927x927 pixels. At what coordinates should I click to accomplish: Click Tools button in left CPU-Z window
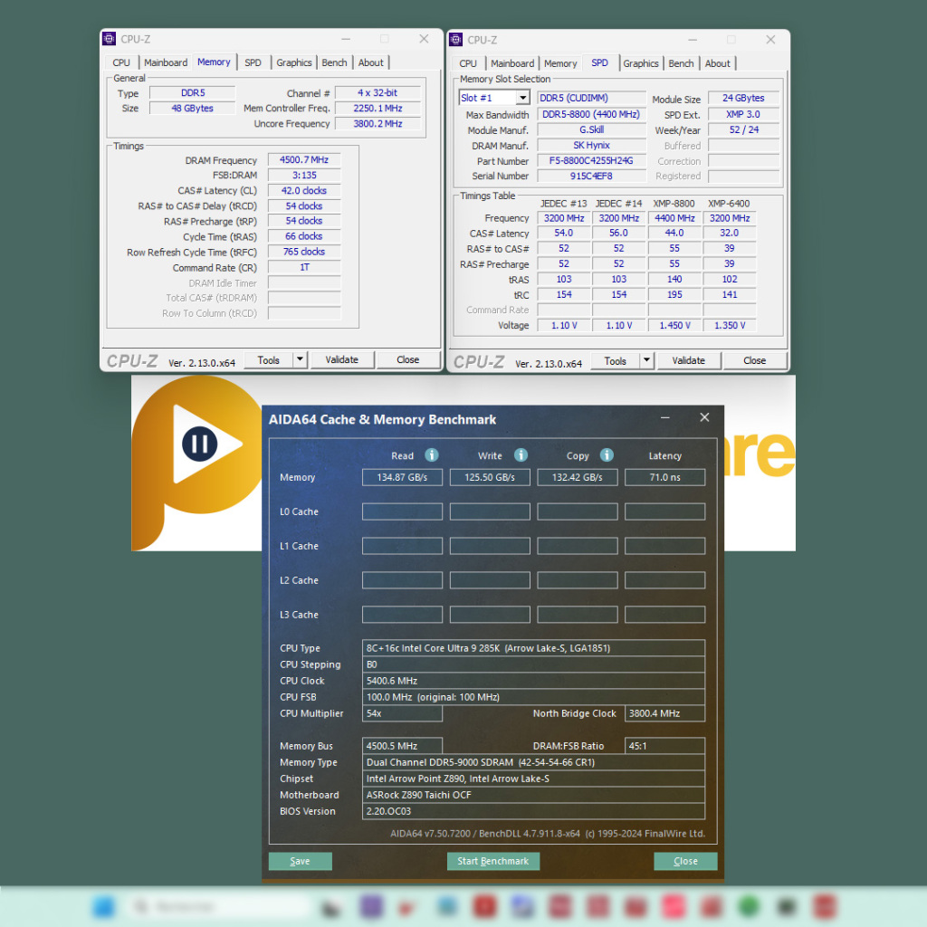[x=268, y=359]
